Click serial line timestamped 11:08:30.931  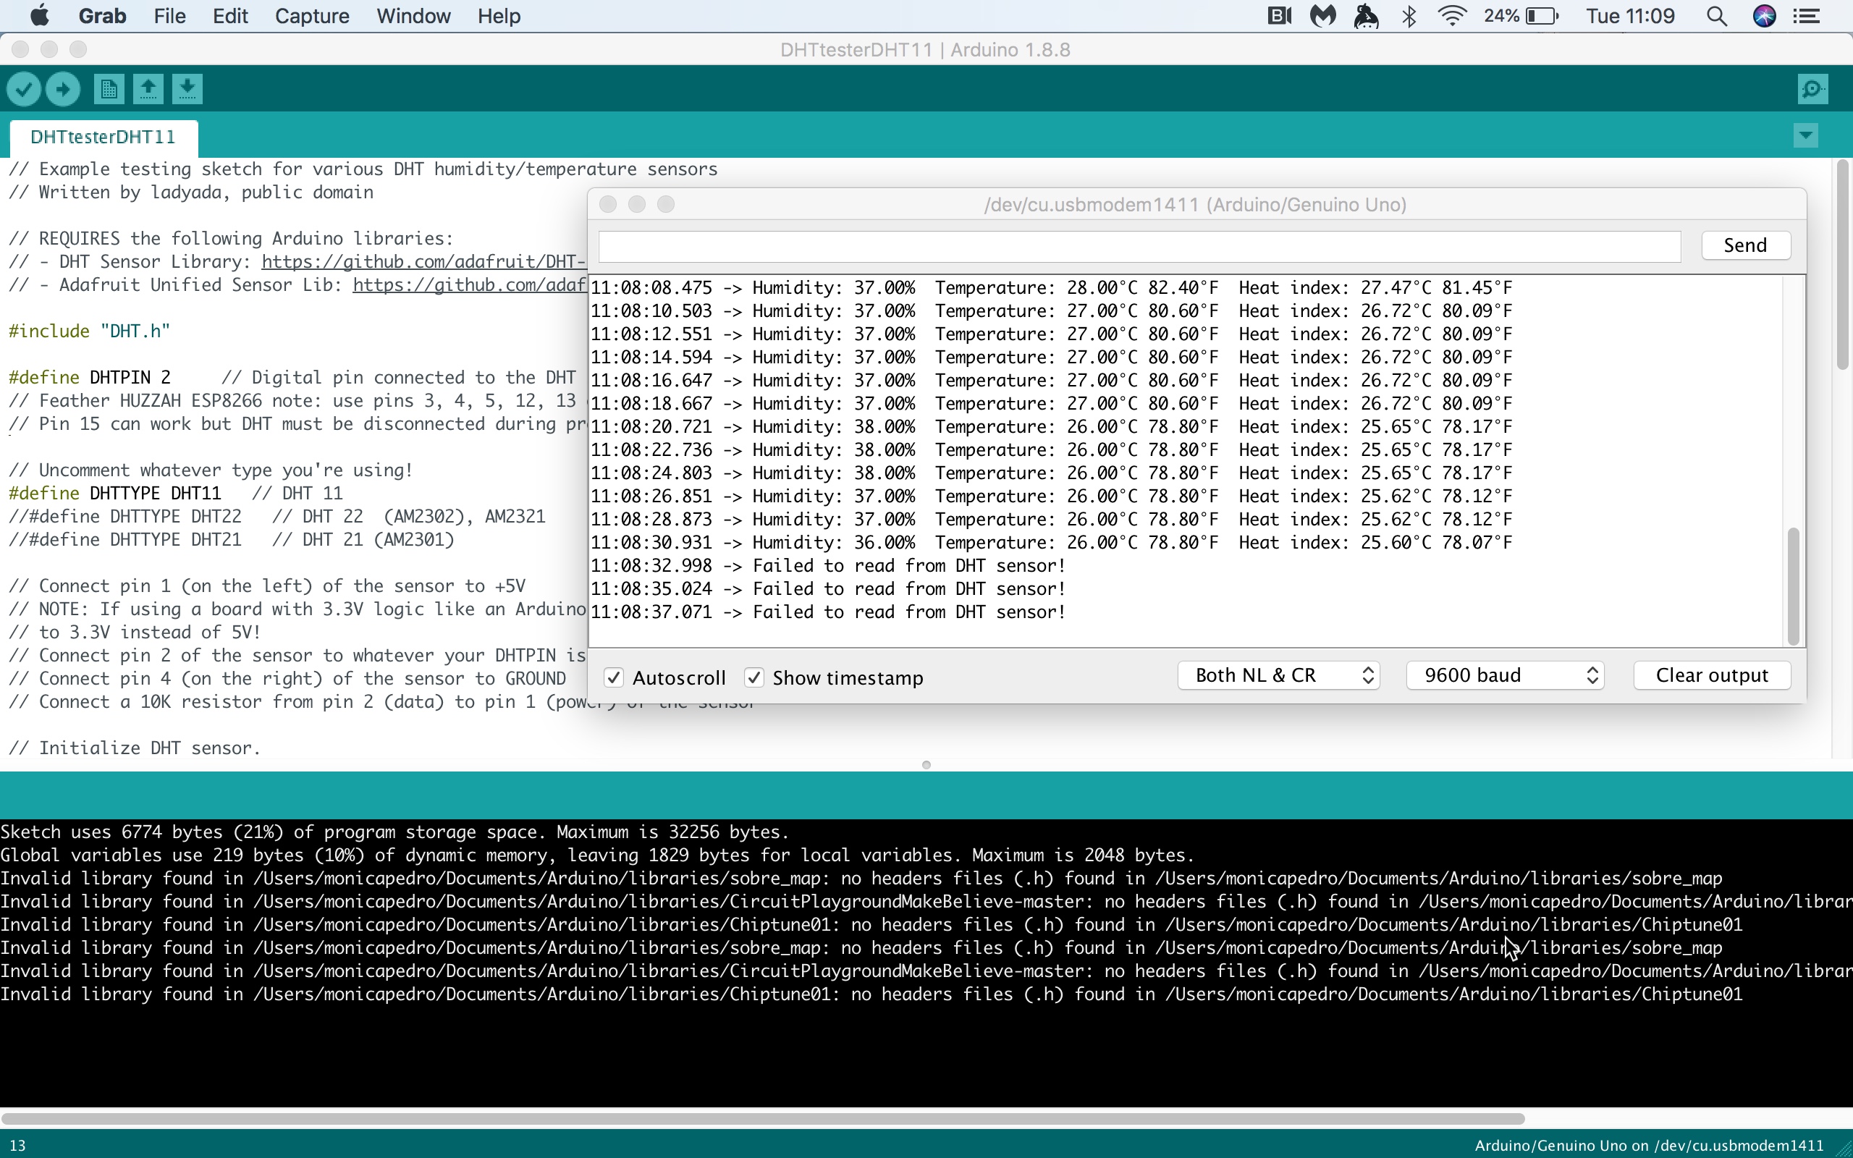tap(1051, 542)
